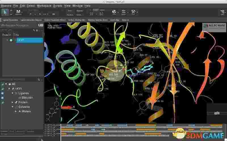Open the Tasks tools icon in toolbar

tap(133, 12)
